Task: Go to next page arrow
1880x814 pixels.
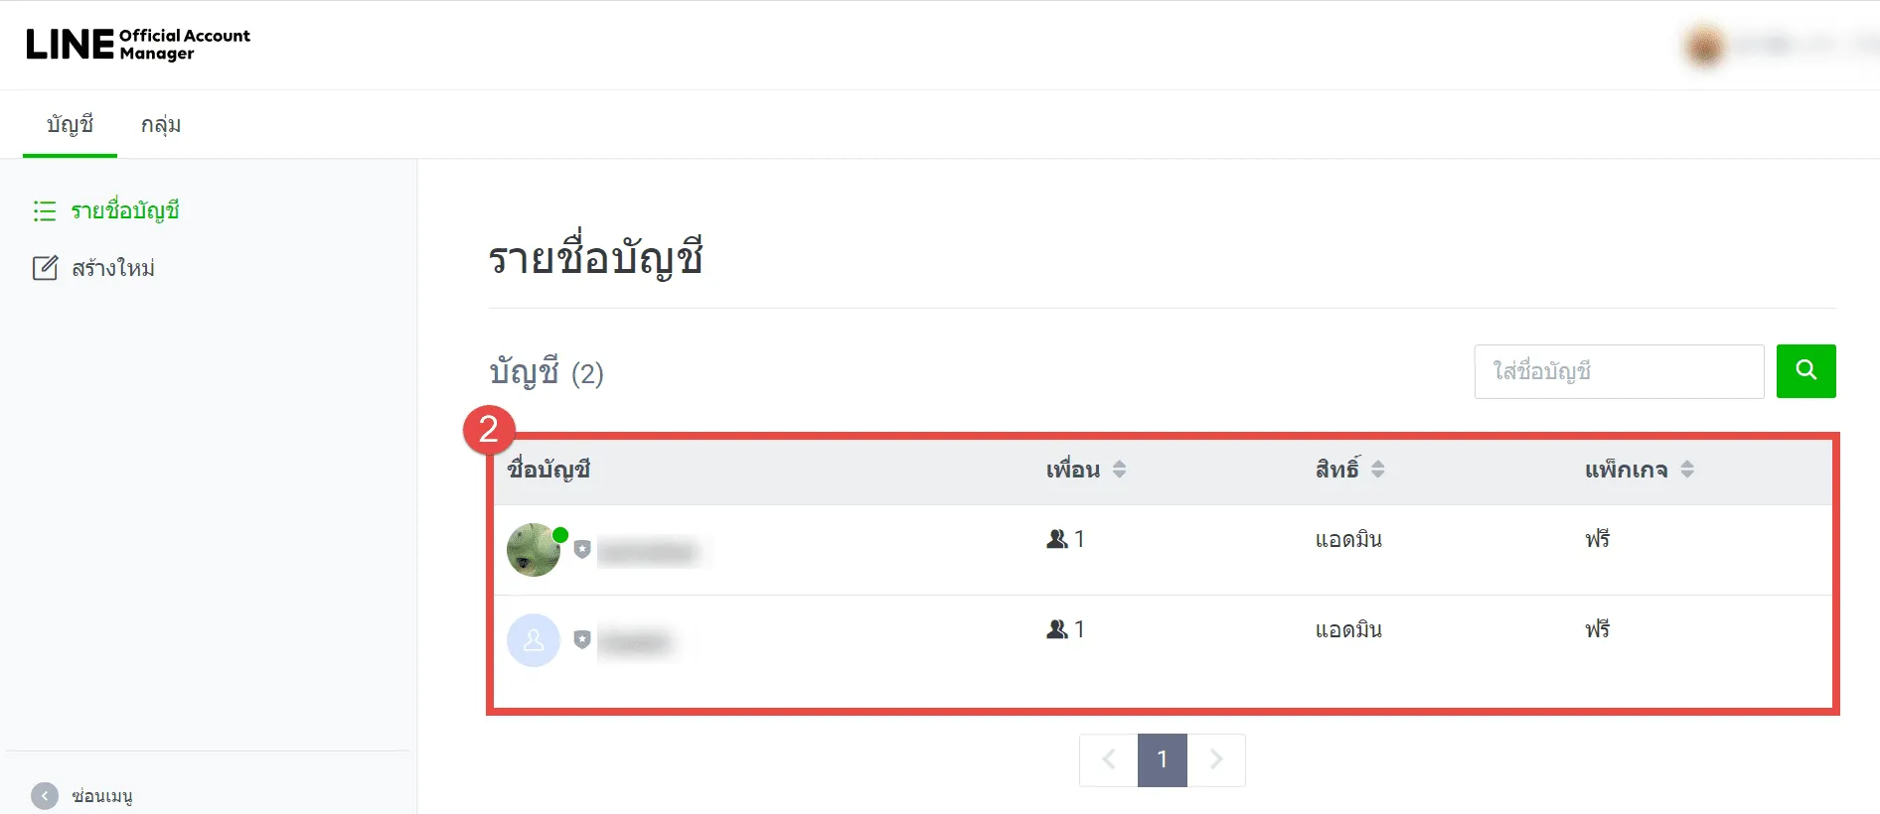Action: [x=1216, y=760]
